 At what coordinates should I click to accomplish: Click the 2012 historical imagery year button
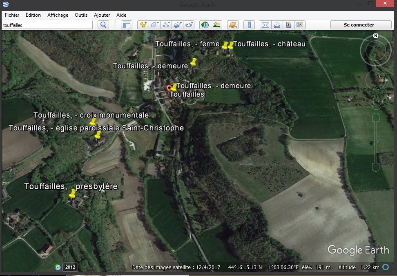tap(70, 267)
